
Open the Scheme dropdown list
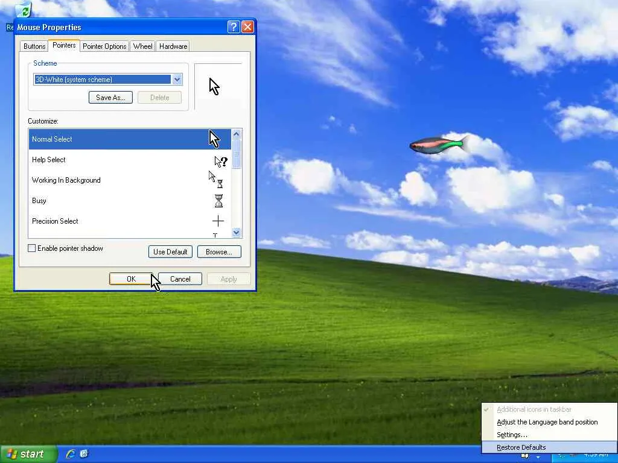[177, 80]
